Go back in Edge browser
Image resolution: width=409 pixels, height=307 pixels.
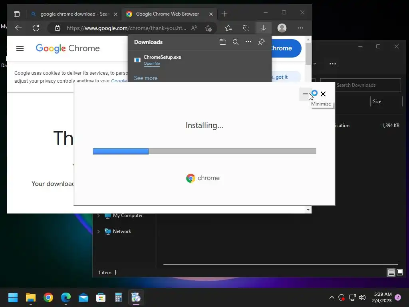(x=18, y=28)
